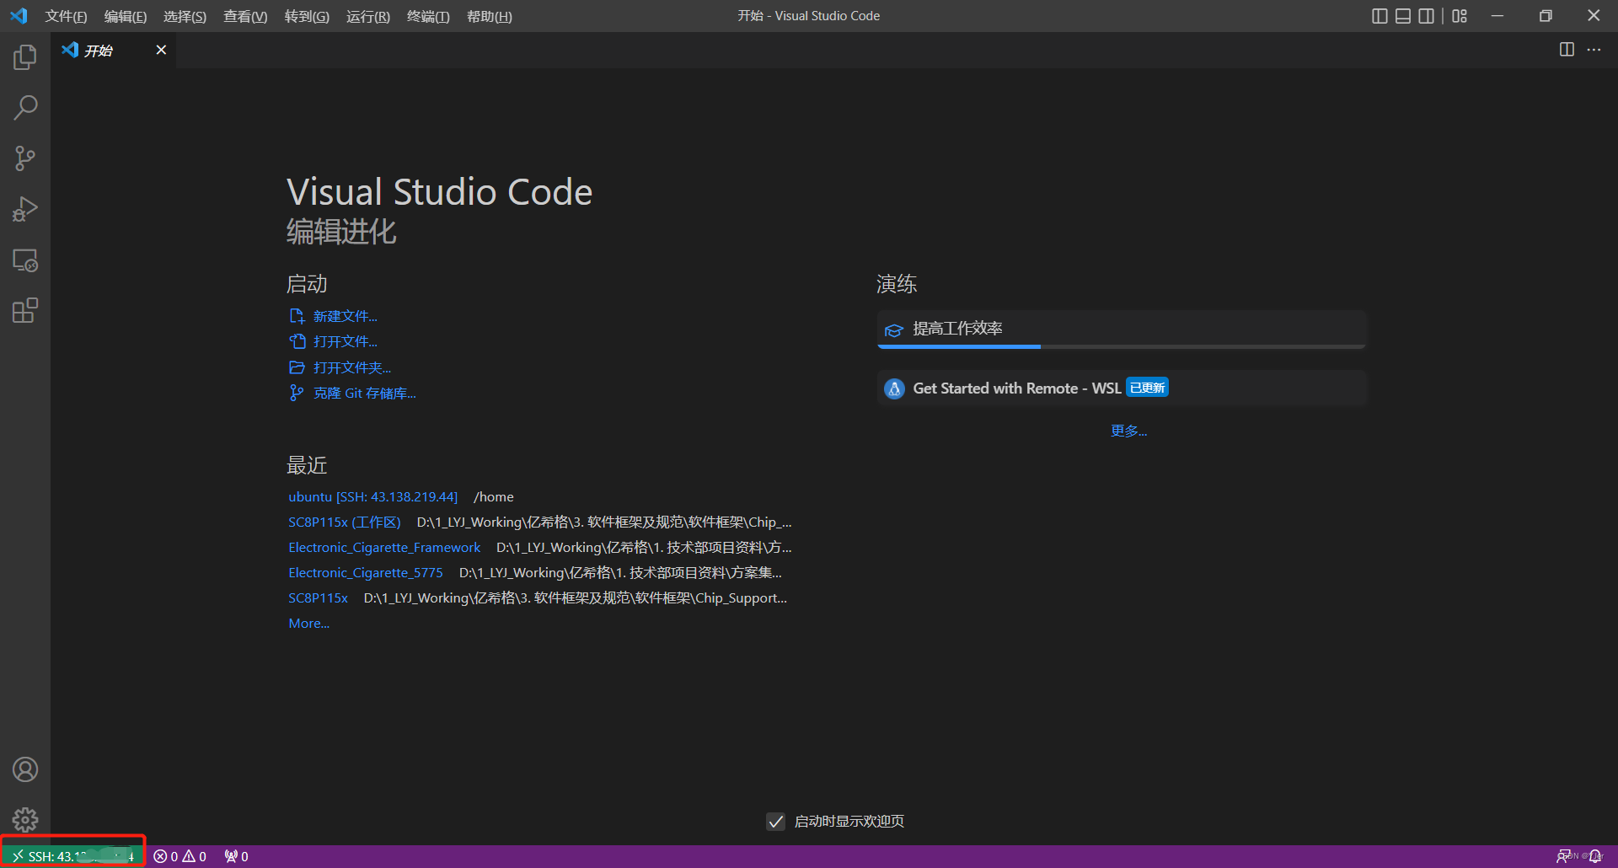Click the VS Code logo in title bar
The image size is (1618, 868).
click(x=19, y=16)
